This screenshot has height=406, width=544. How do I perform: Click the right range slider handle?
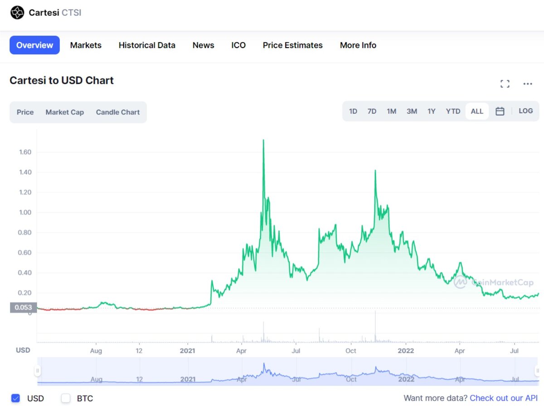(538, 371)
